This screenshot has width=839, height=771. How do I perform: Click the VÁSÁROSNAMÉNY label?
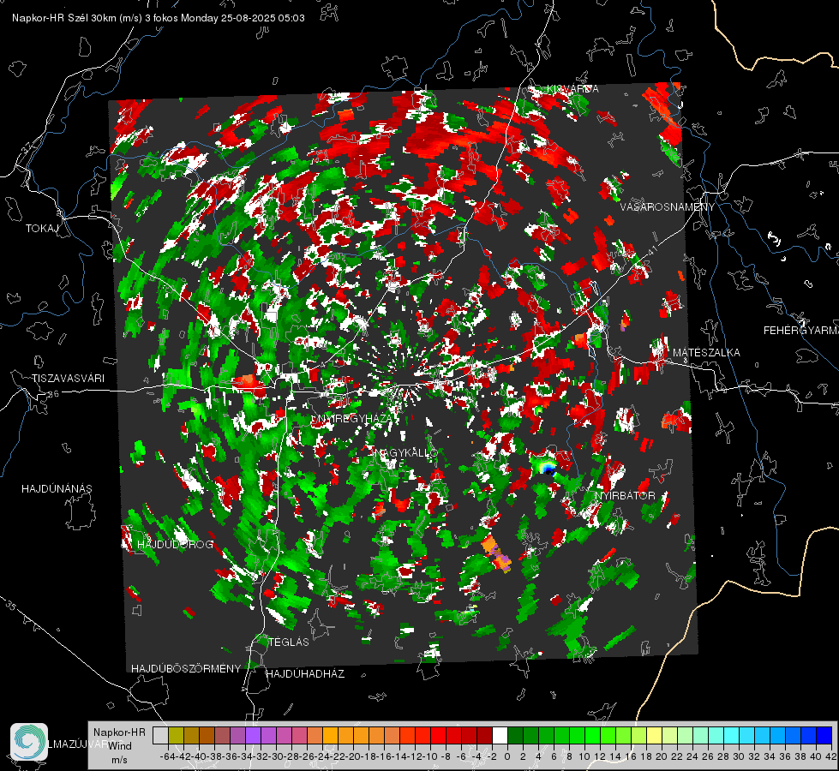click(x=668, y=207)
